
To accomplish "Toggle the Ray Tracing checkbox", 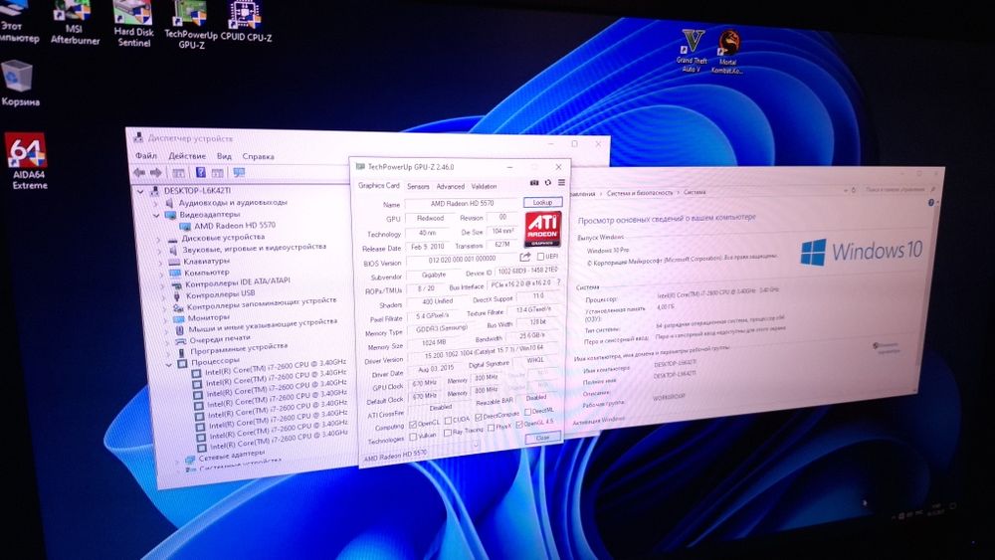I will coord(448,433).
